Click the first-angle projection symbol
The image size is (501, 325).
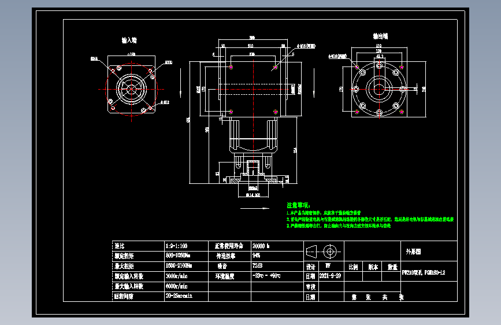click(324, 252)
